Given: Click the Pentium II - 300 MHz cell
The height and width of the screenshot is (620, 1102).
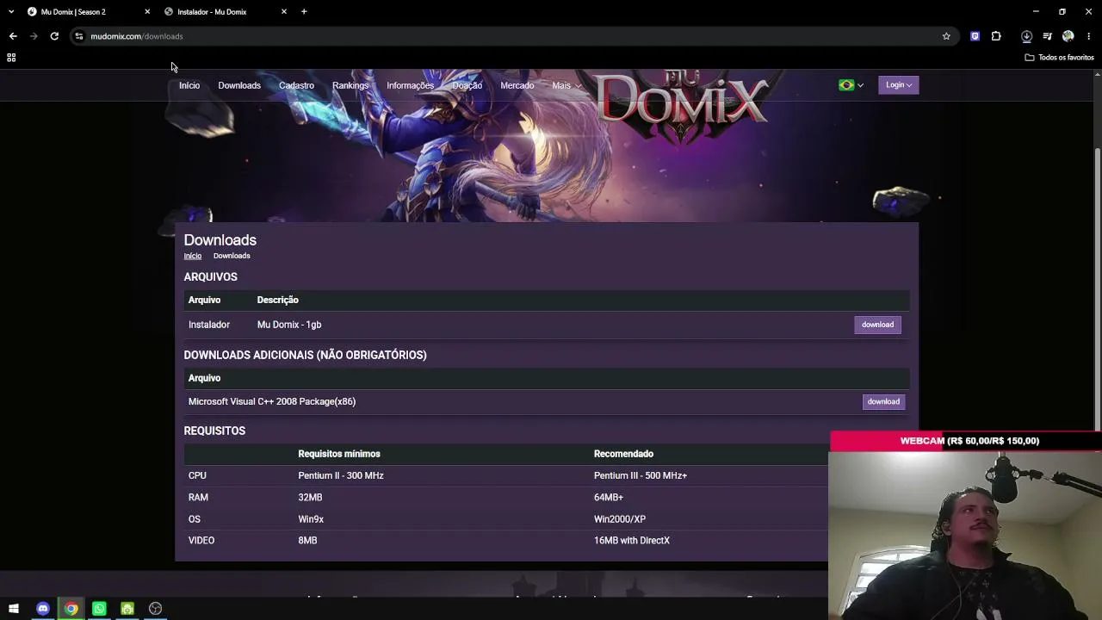Looking at the screenshot, I should pyautogui.click(x=341, y=475).
